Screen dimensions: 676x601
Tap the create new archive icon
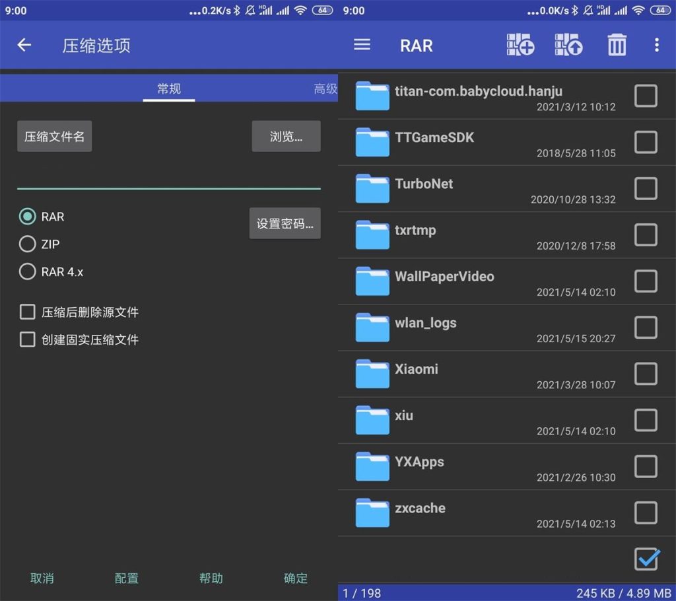pos(520,44)
